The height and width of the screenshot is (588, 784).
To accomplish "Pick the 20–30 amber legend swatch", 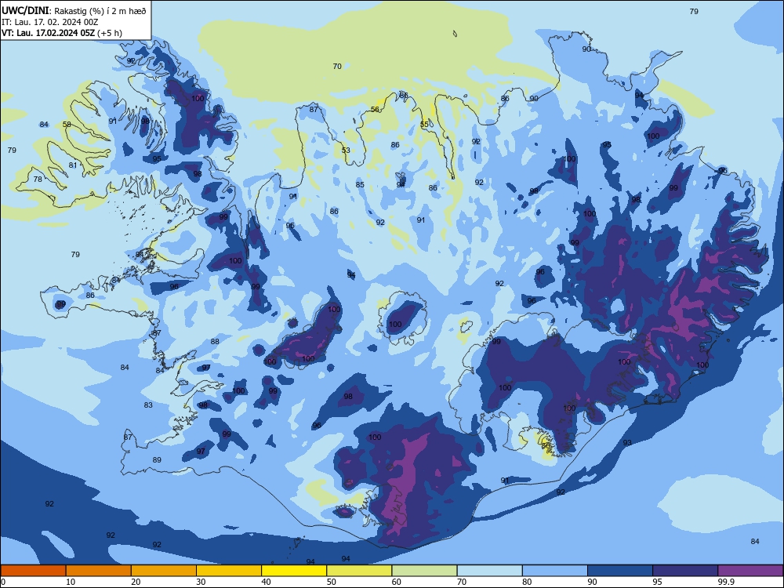I will click(164, 571).
